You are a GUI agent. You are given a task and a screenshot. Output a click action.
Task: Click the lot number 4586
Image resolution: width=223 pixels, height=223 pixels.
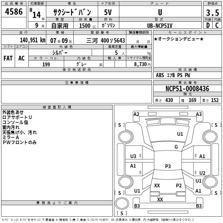[14, 12]
